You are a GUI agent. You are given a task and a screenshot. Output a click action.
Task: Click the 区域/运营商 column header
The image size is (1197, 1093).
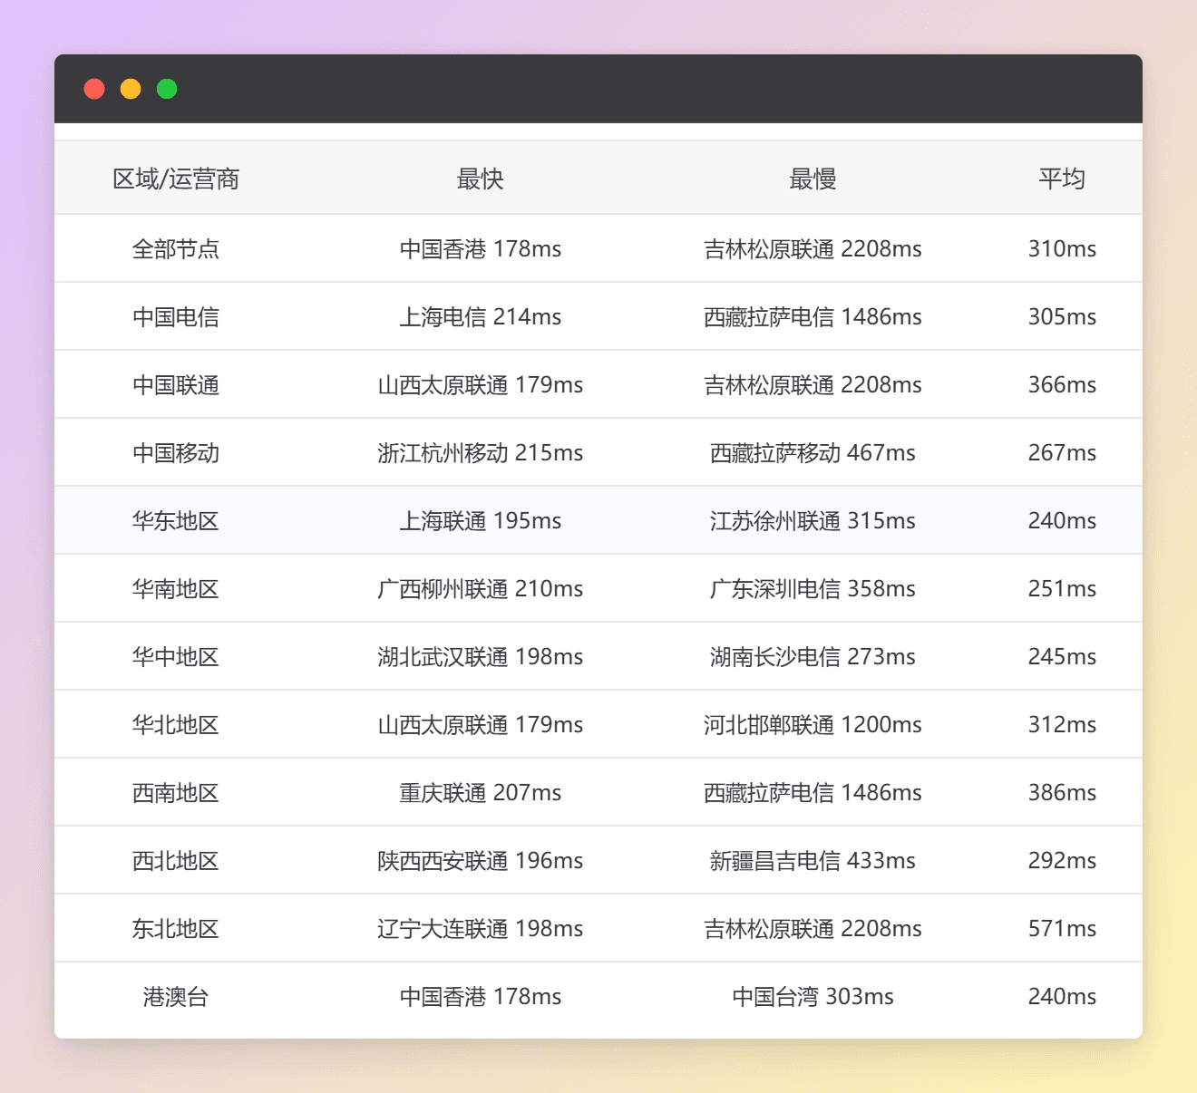(176, 179)
